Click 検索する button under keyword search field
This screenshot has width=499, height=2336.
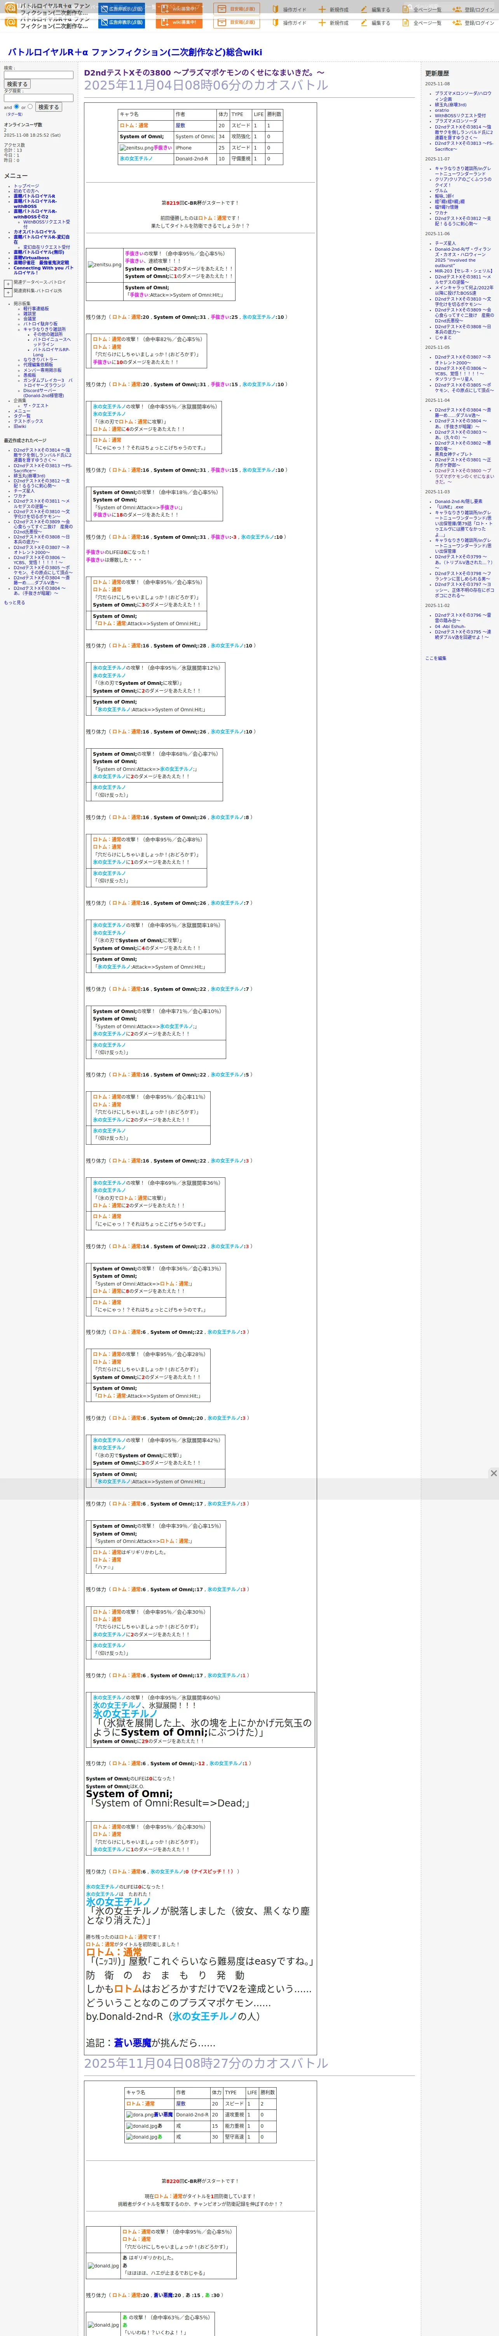tap(16, 84)
